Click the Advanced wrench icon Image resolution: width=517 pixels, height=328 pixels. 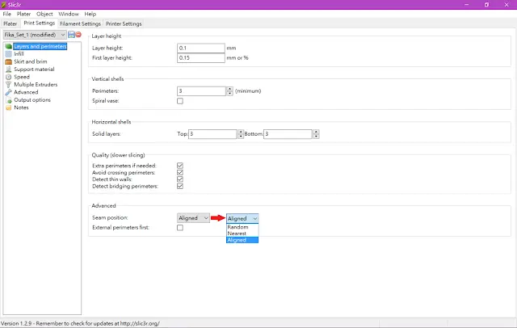pyautogui.click(x=9, y=92)
